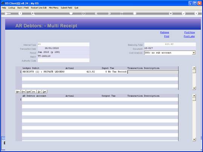Open the Mini Menu item
The height and width of the screenshot is (152, 203).
click(54, 8)
